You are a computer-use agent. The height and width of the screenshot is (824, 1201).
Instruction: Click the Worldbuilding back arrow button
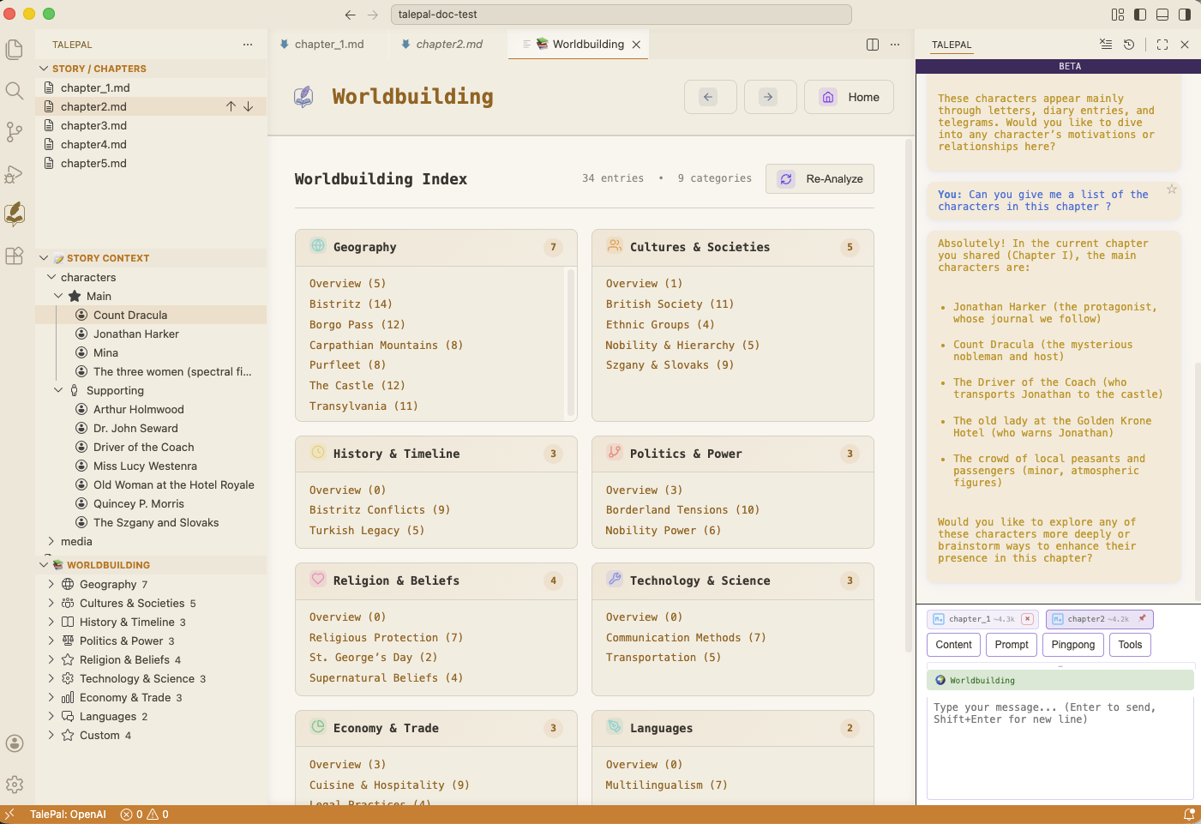[x=711, y=97]
